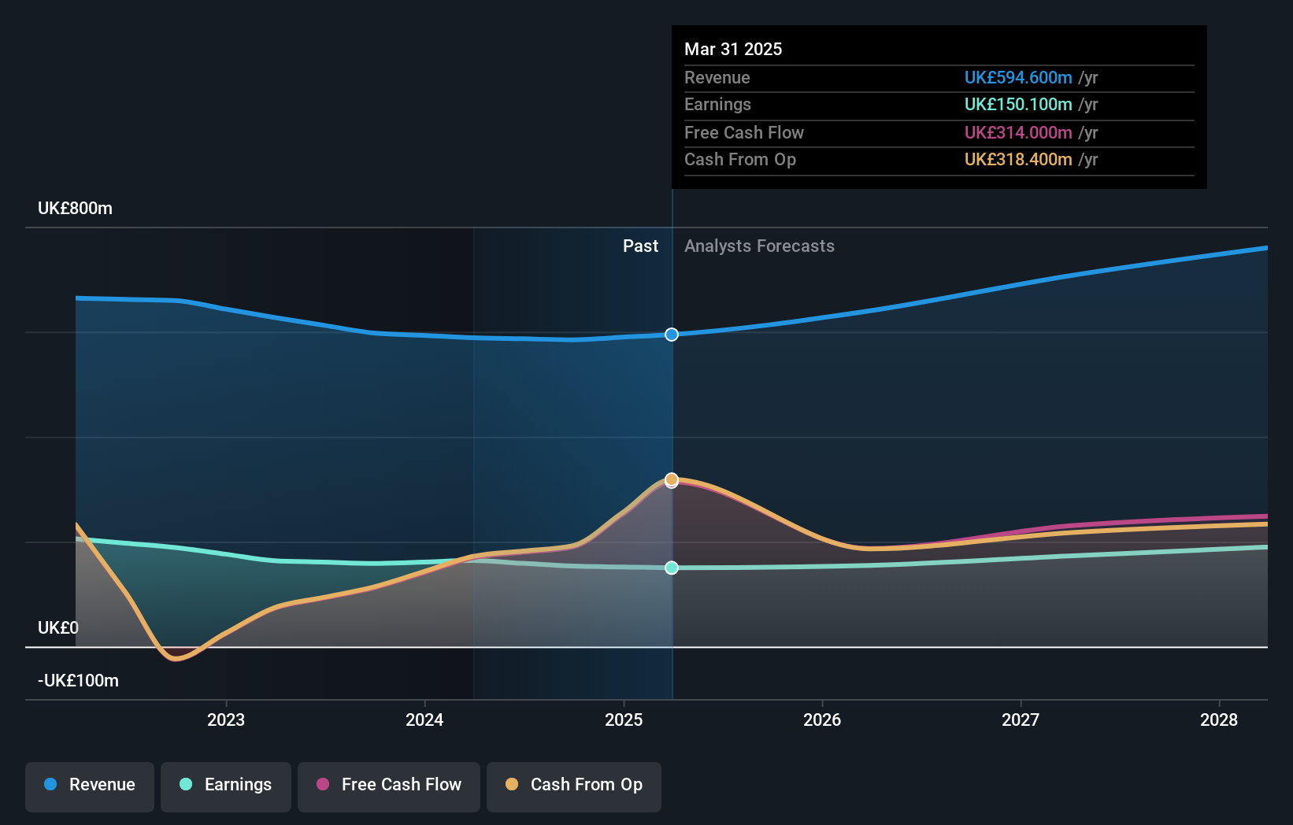Click the Cash From Op legend button
This screenshot has height=825, width=1293.
(573, 785)
